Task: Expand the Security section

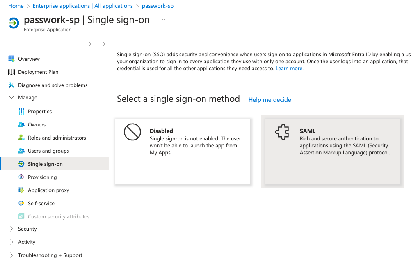Action: point(27,229)
